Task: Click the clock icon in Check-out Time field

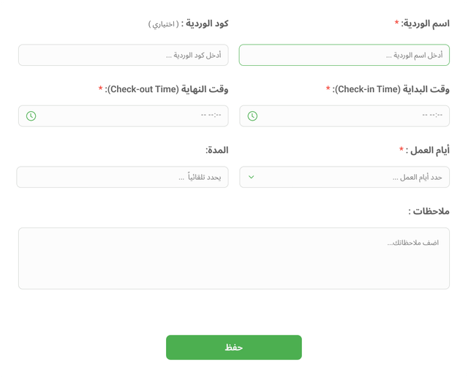Action: point(31,116)
